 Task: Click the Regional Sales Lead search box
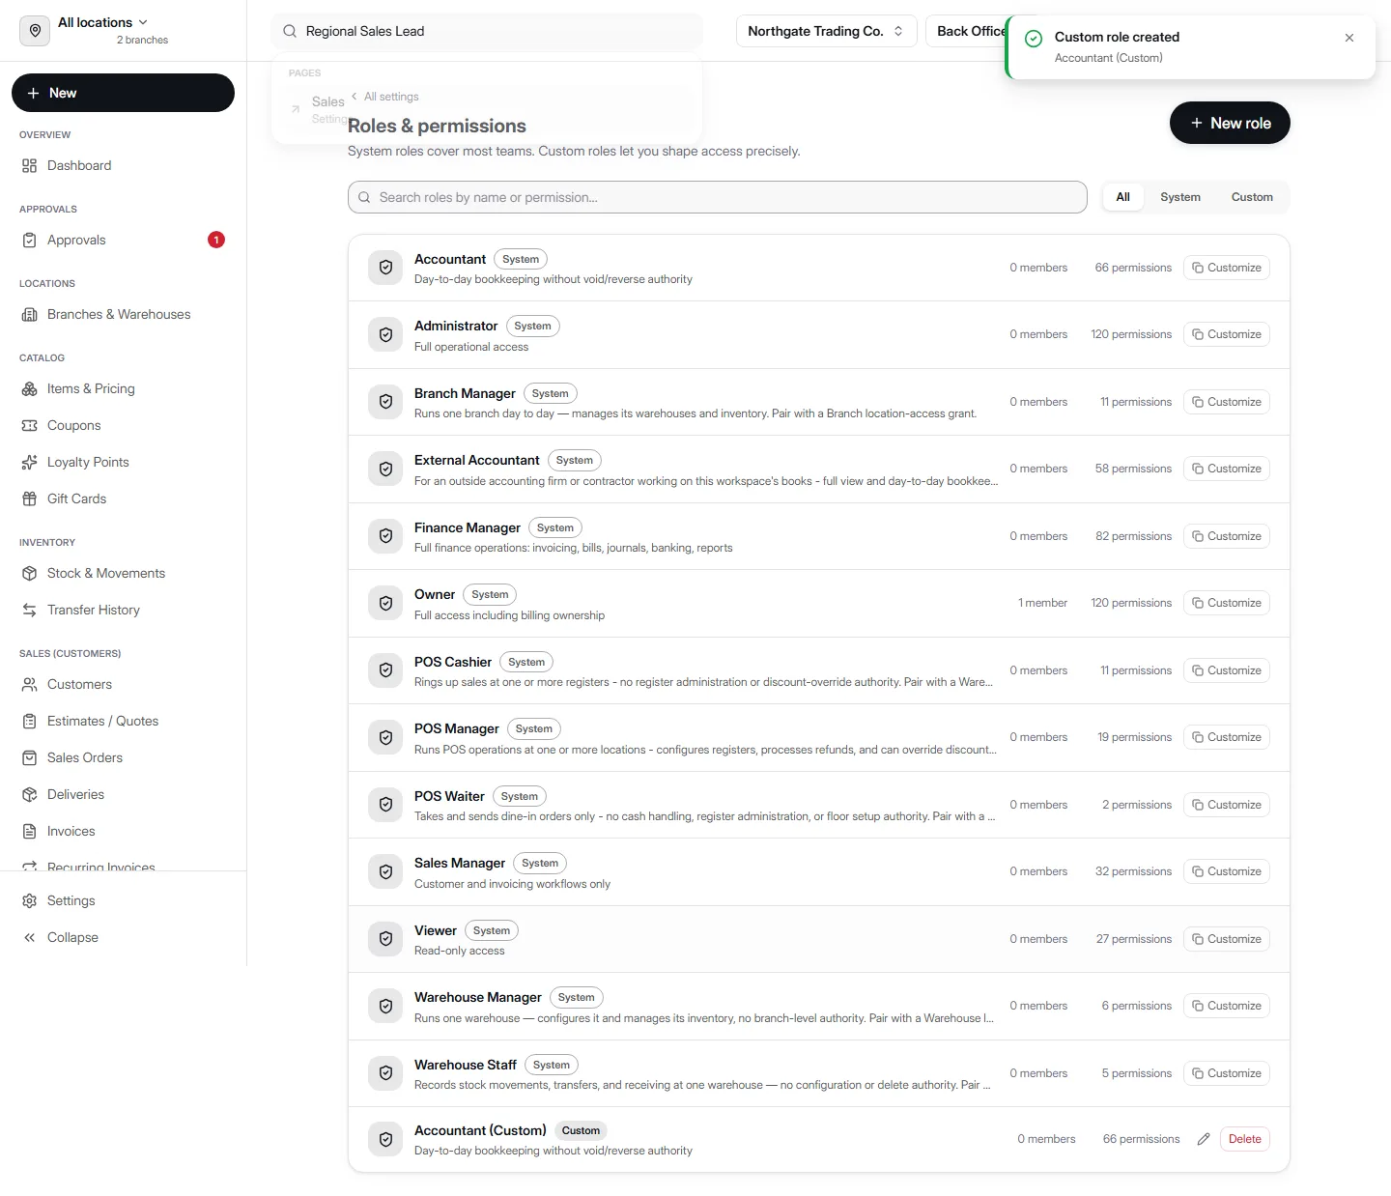click(487, 31)
